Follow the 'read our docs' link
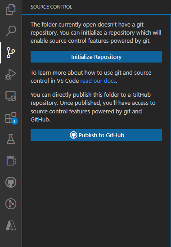 coord(98,81)
